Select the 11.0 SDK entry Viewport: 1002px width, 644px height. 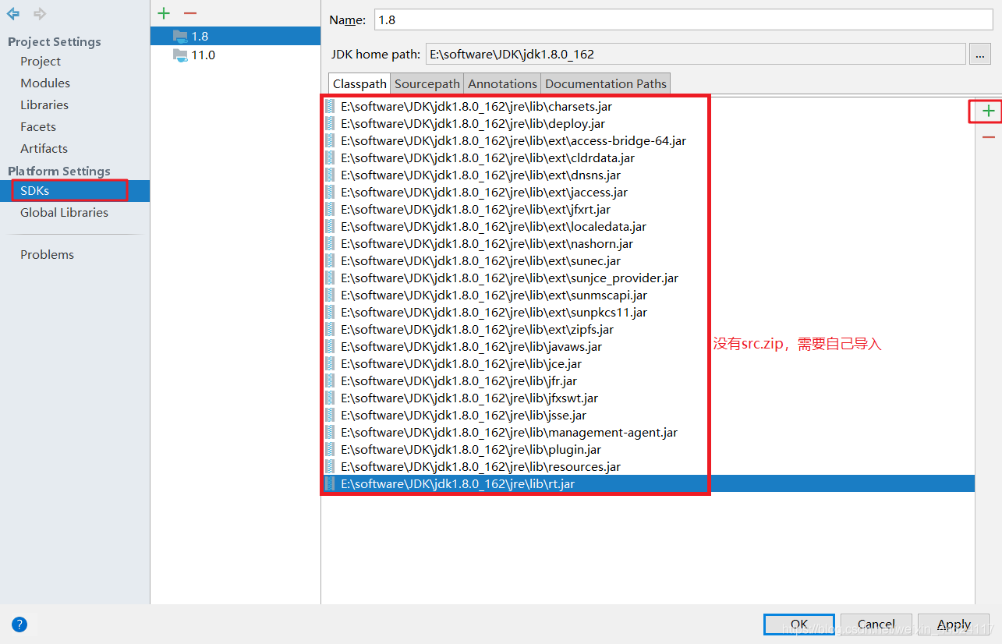(x=235, y=55)
